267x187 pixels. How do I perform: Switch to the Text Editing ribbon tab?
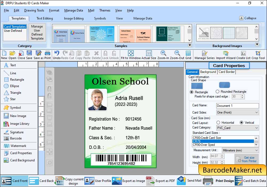click(x=45, y=18)
